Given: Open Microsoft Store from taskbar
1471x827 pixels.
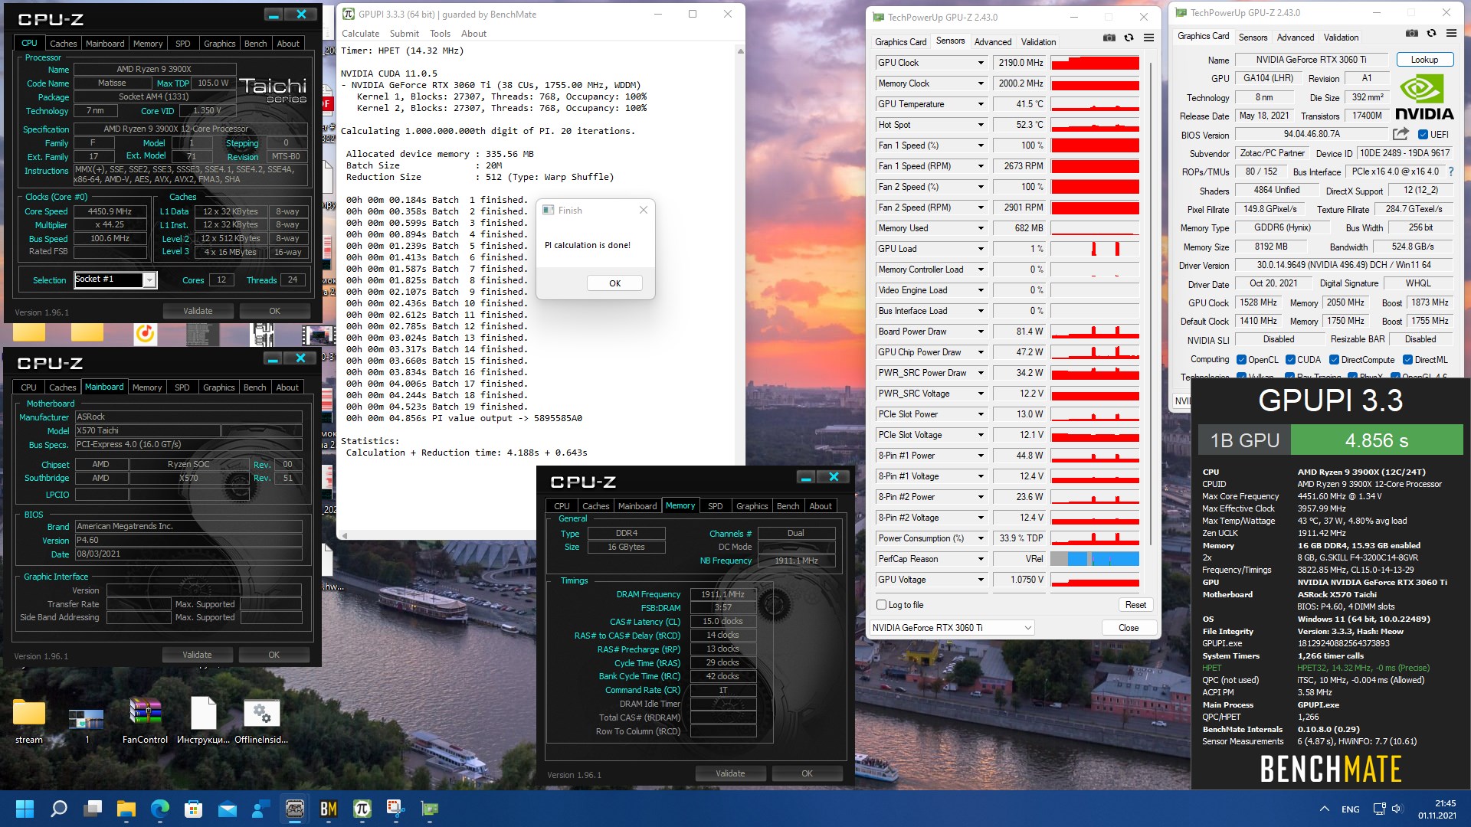Looking at the screenshot, I should coord(194,809).
